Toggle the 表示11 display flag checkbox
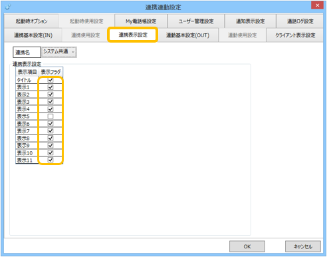 [51, 160]
